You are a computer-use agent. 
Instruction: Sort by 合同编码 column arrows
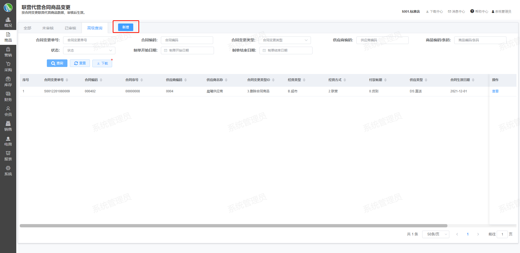[101, 80]
